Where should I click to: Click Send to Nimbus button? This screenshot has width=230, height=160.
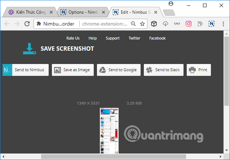click(x=26, y=70)
